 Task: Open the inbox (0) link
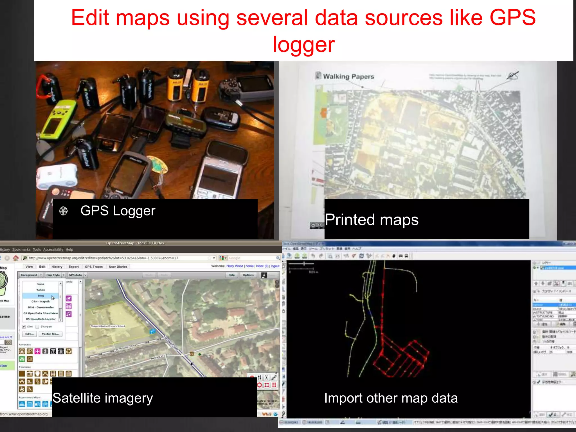pyautogui.click(x=262, y=266)
